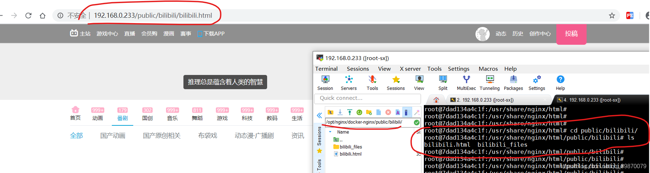The height and width of the screenshot is (173, 650).
Task: Open the Tunneling toolbar icon
Action: tap(490, 83)
